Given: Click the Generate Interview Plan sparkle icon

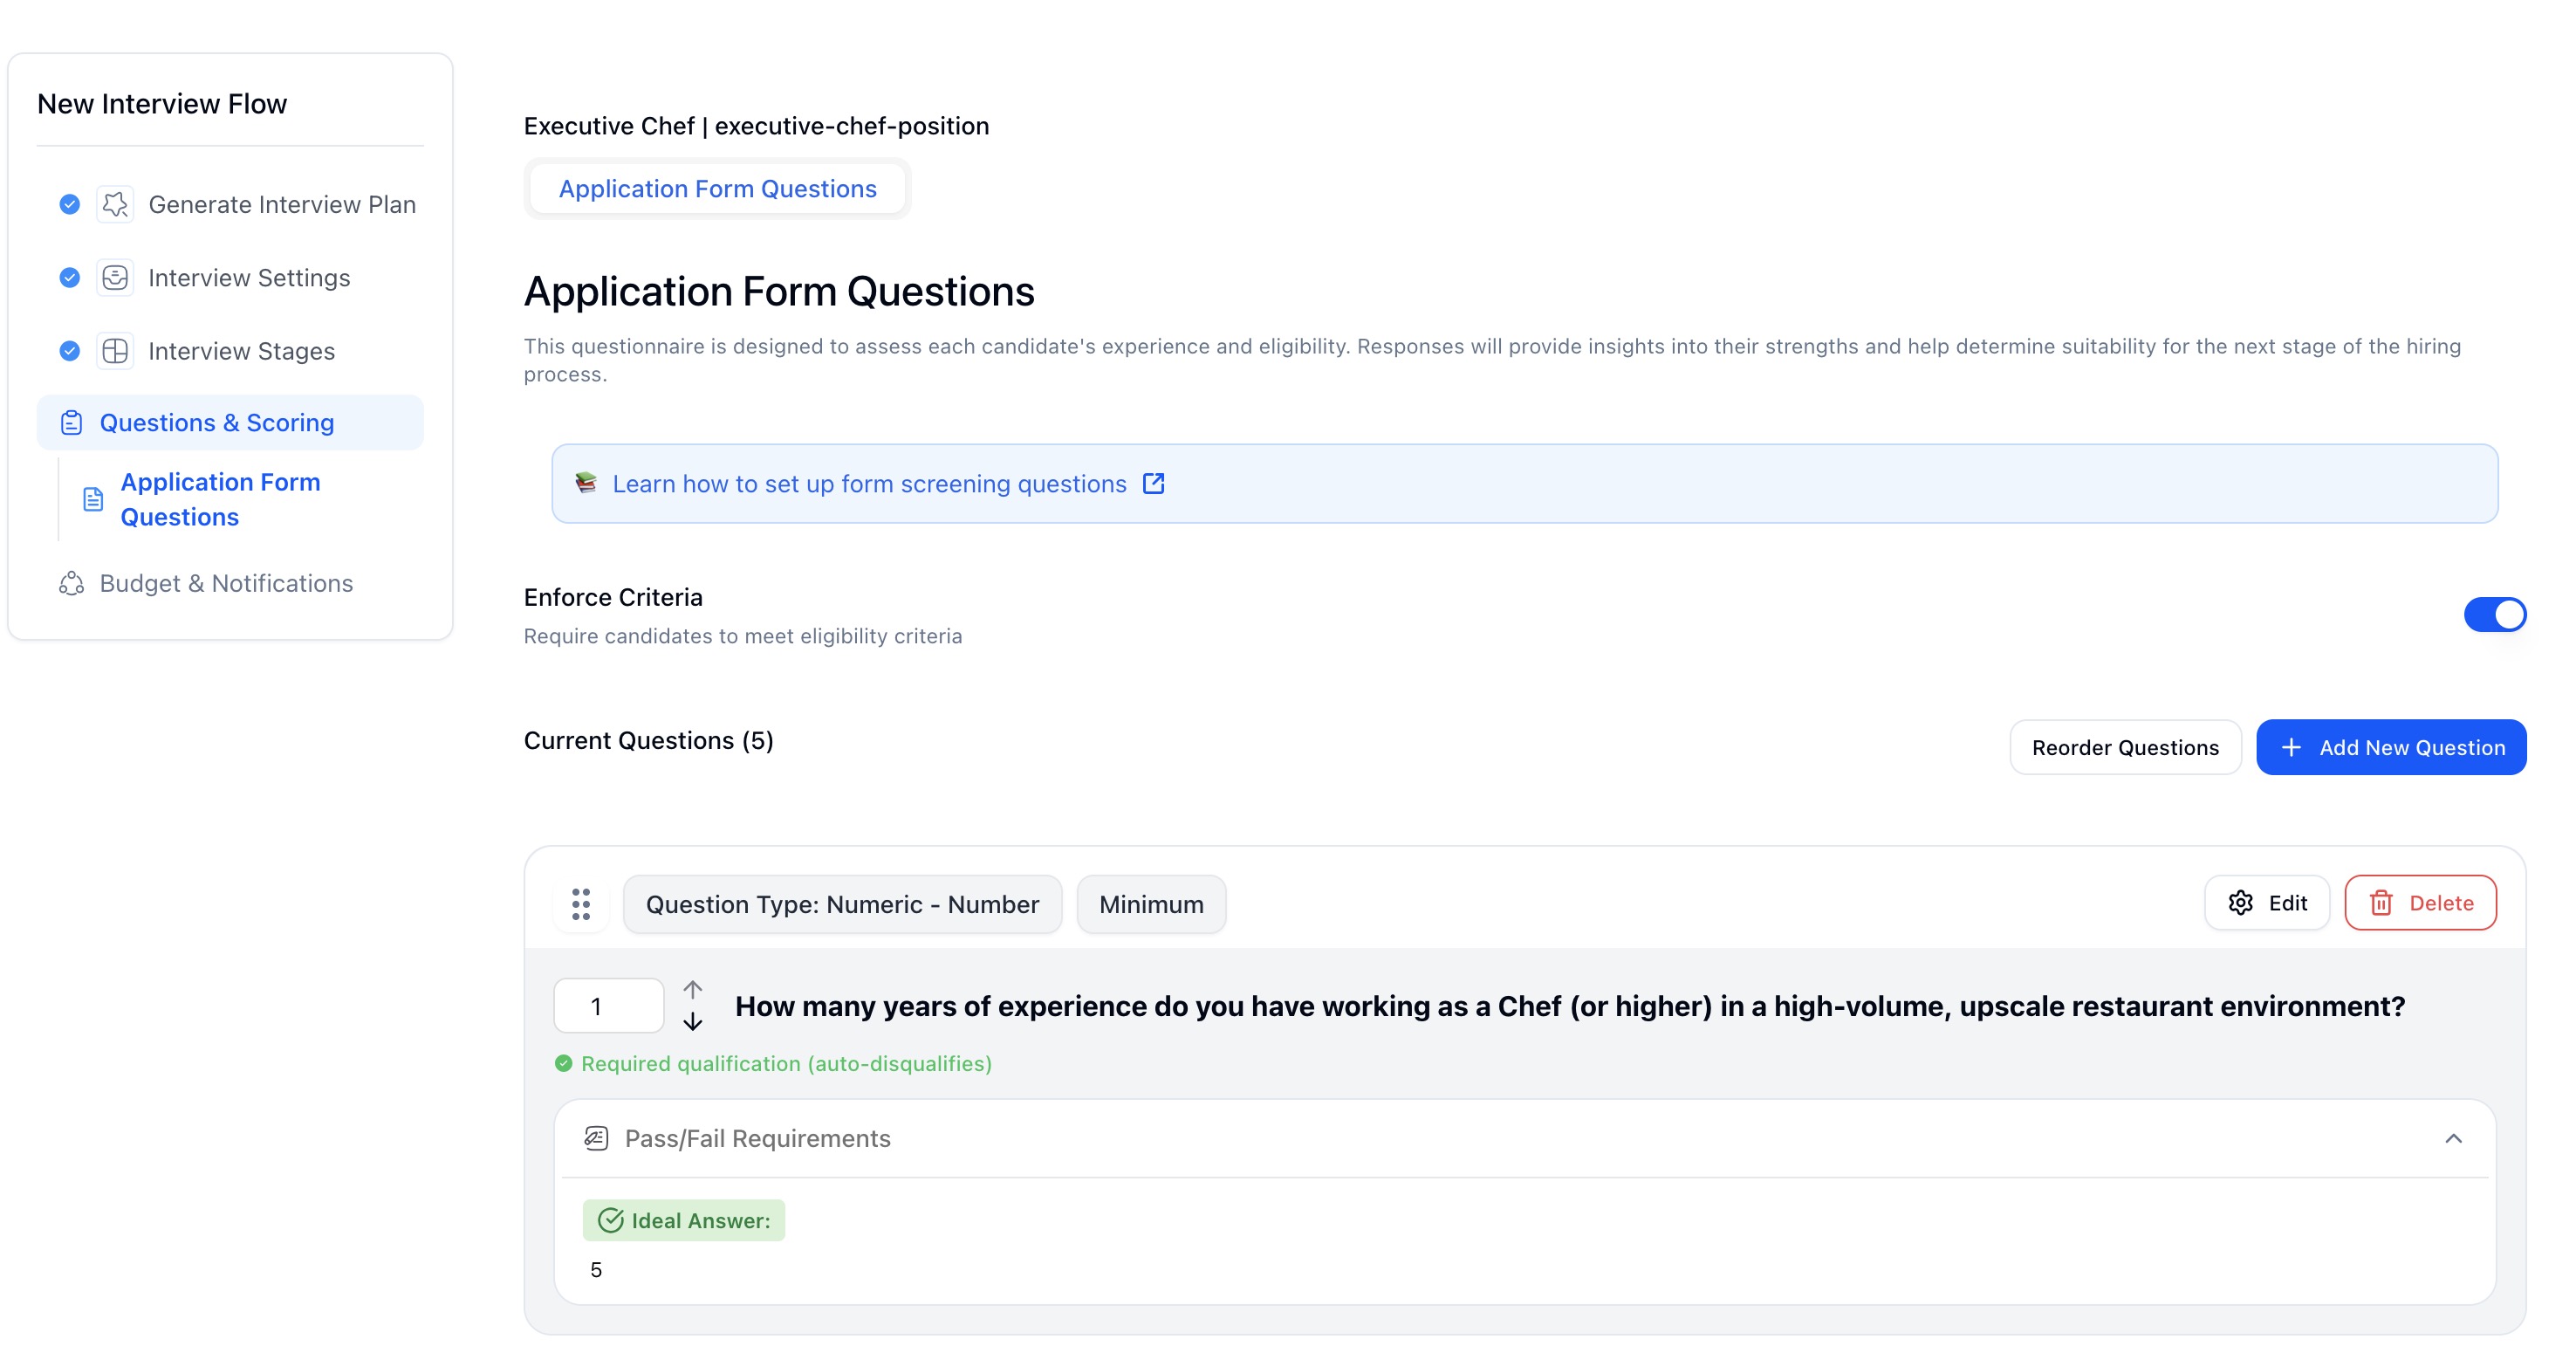Looking at the screenshot, I should pos(115,205).
